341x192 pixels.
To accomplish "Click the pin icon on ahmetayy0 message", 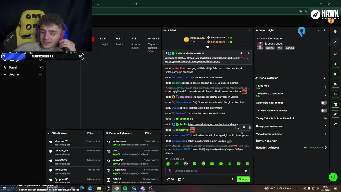I will coord(244,127).
